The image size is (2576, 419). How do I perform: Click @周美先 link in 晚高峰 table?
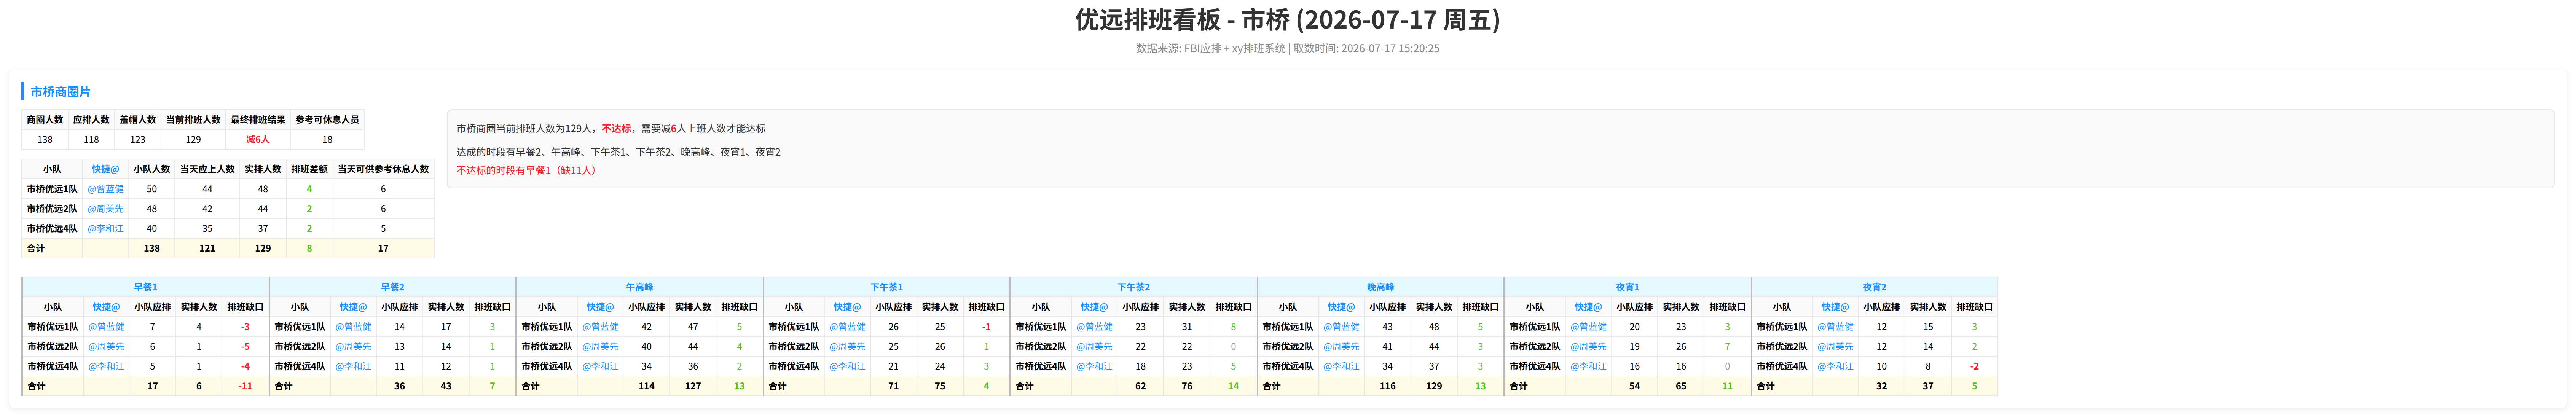click(1341, 347)
